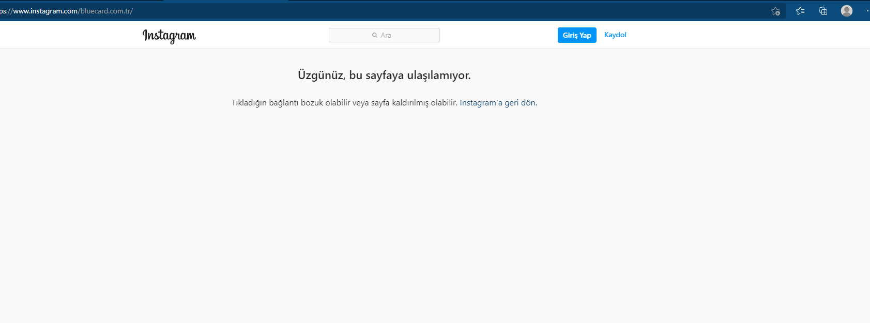The height and width of the screenshot is (323, 870).
Task: Follow the Instagram'a geri dön link
Action: pos(497,103)
